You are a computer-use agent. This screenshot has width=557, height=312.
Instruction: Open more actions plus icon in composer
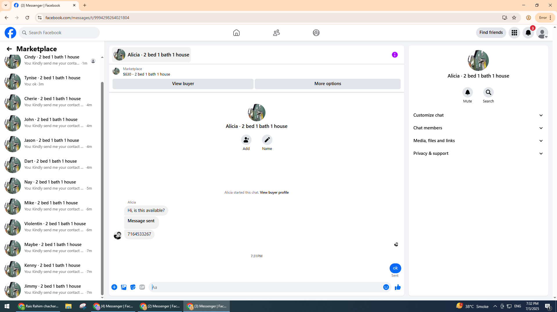[114, 287]
